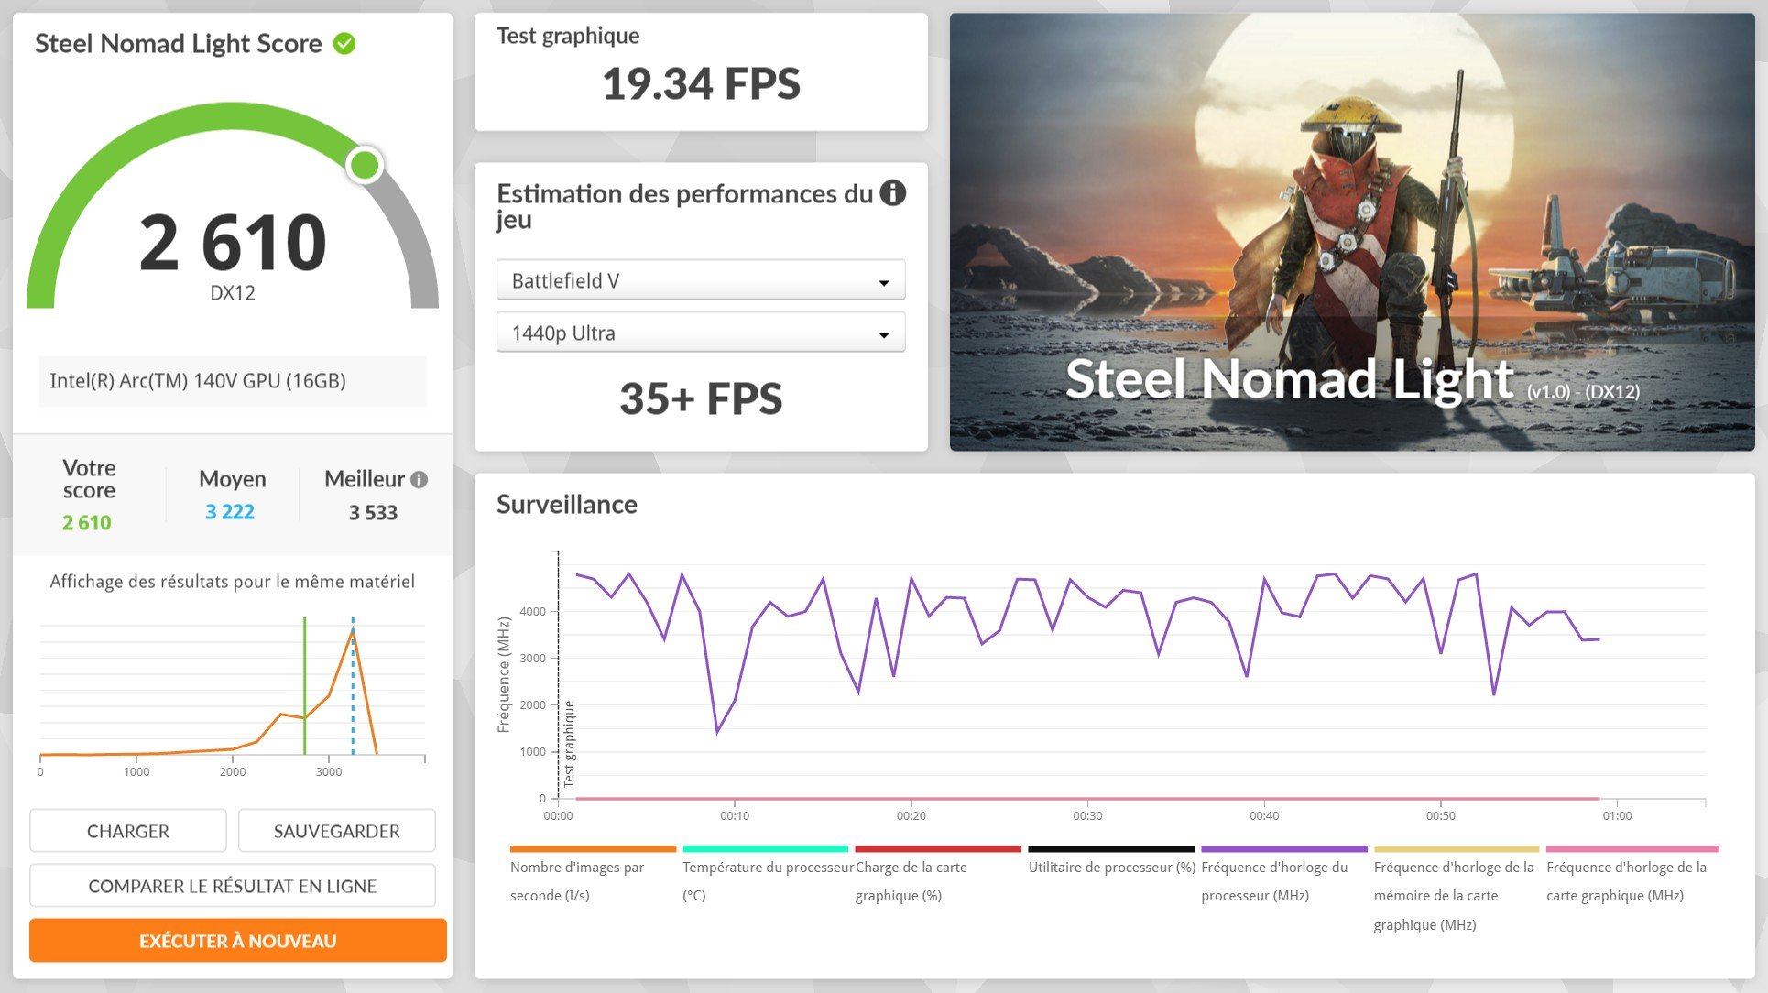Click the Steel Nomad Light benchmark image
This screenshot has height=993, width=1768.
[1352, 232]
